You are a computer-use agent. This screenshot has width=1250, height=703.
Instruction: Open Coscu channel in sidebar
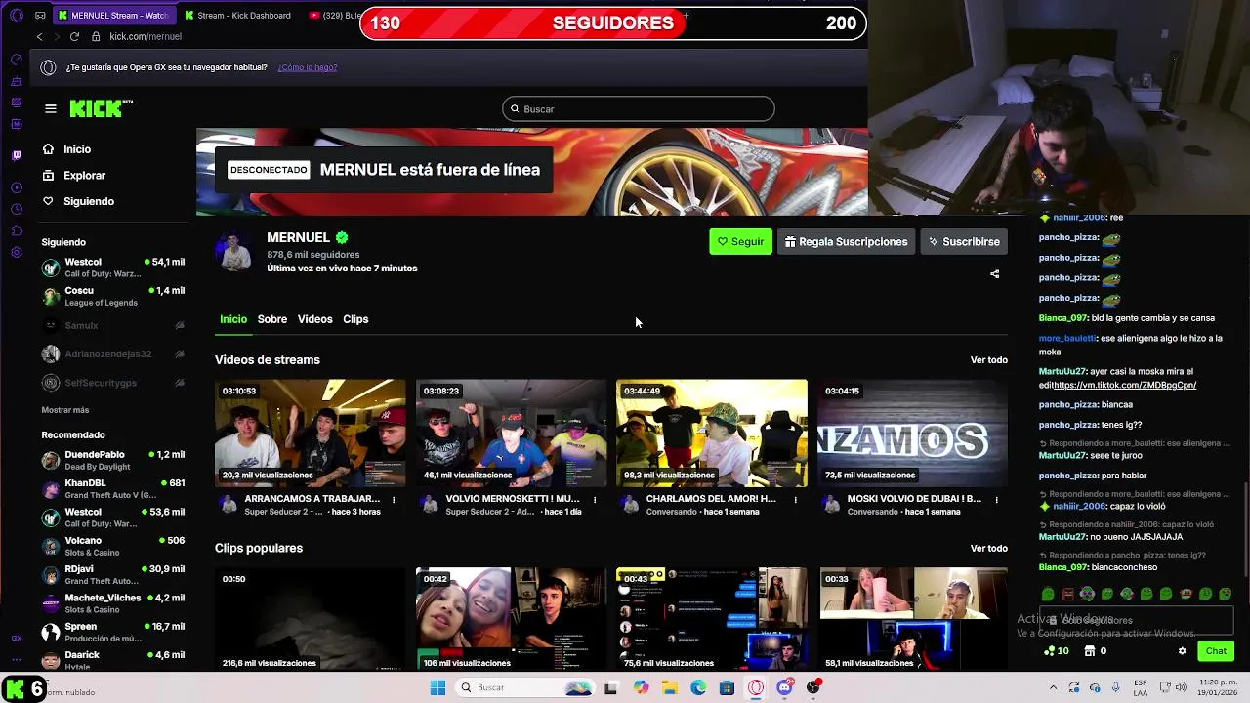click(x=113, y=296)
